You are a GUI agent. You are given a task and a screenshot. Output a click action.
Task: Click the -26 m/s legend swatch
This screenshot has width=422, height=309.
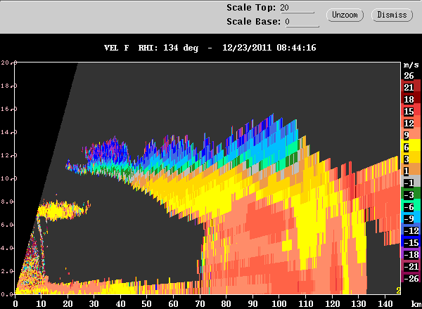click(x=411, y=278)
